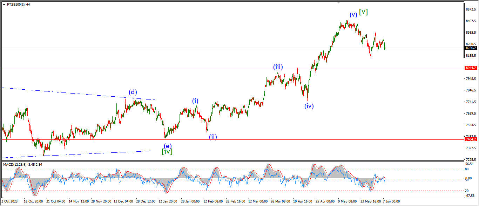
Task: Select the blue (d) wave label
Action: 133,92
